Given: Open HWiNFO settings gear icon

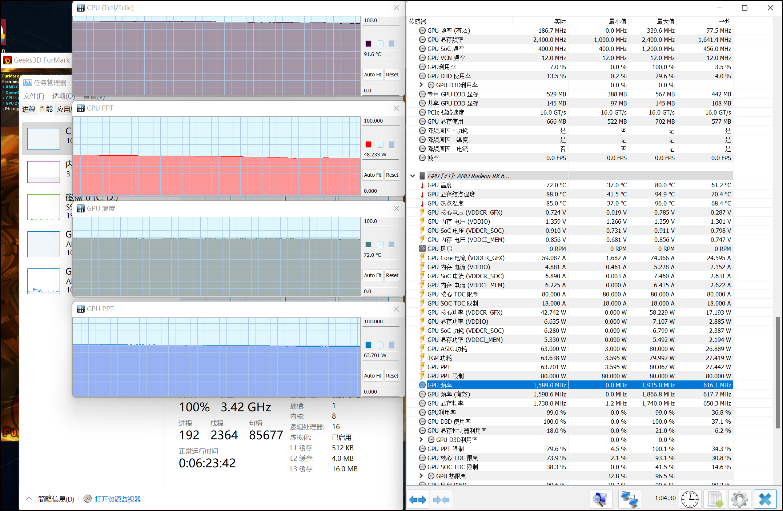Looking at the screenshot, I should point(739,499).
